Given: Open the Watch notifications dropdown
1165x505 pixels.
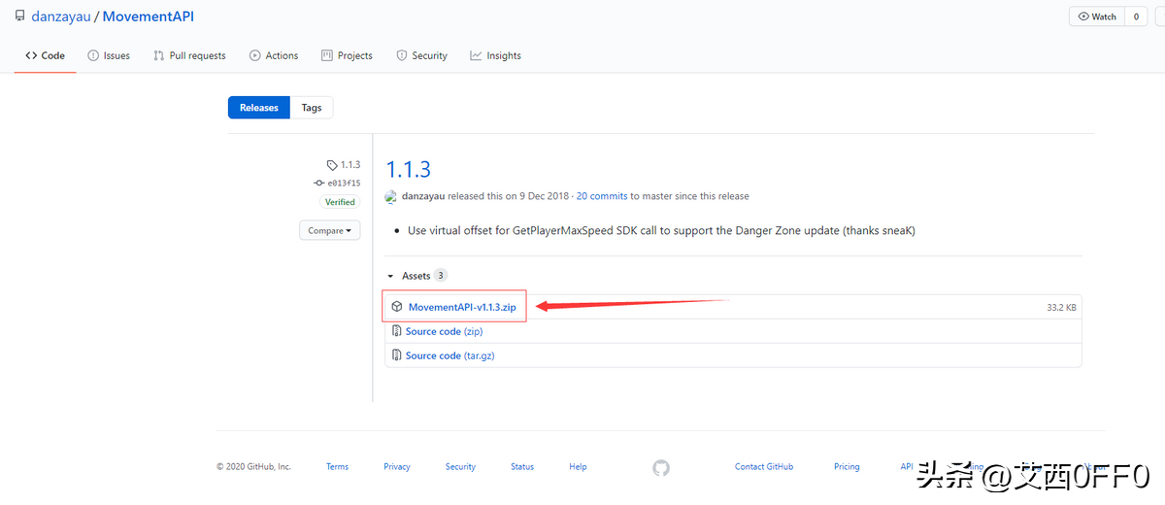Looking at the screenshot, I should pyautogui.click(x=1095, y=17).
